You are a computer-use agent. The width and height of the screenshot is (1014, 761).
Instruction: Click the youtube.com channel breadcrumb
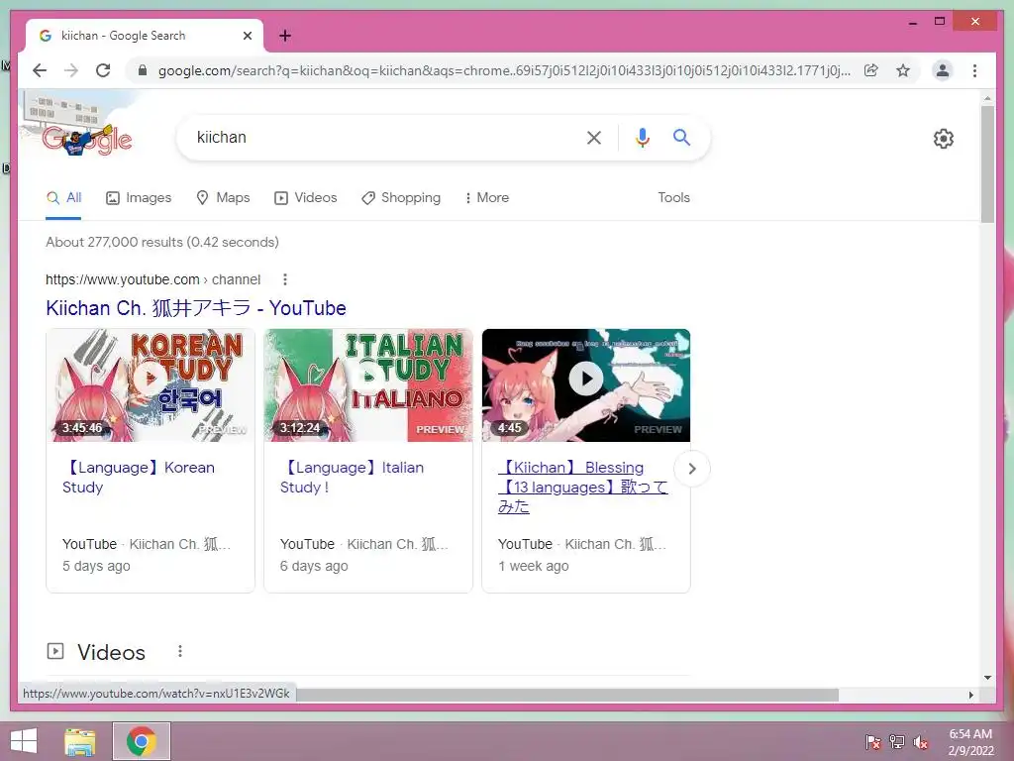[152, 279]
